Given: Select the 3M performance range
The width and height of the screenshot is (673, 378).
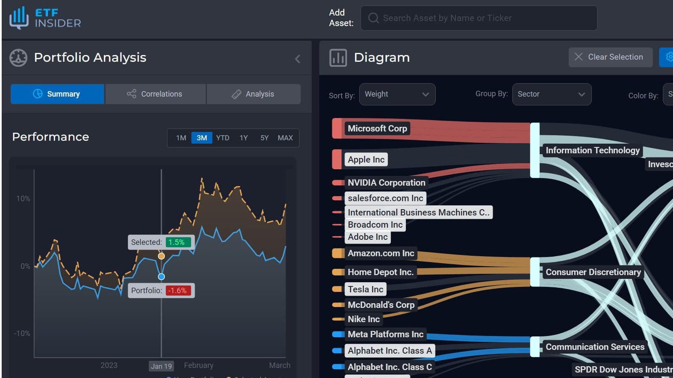Looking at the screenshot, I should coord(202,138).
